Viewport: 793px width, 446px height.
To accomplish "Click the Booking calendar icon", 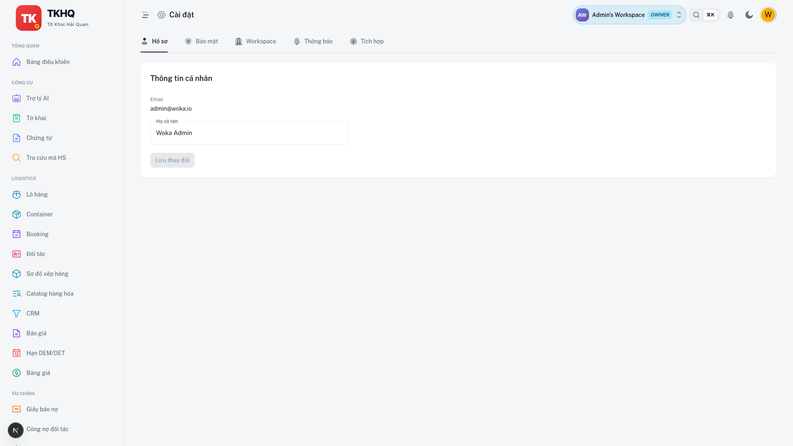I will [17, 234].
